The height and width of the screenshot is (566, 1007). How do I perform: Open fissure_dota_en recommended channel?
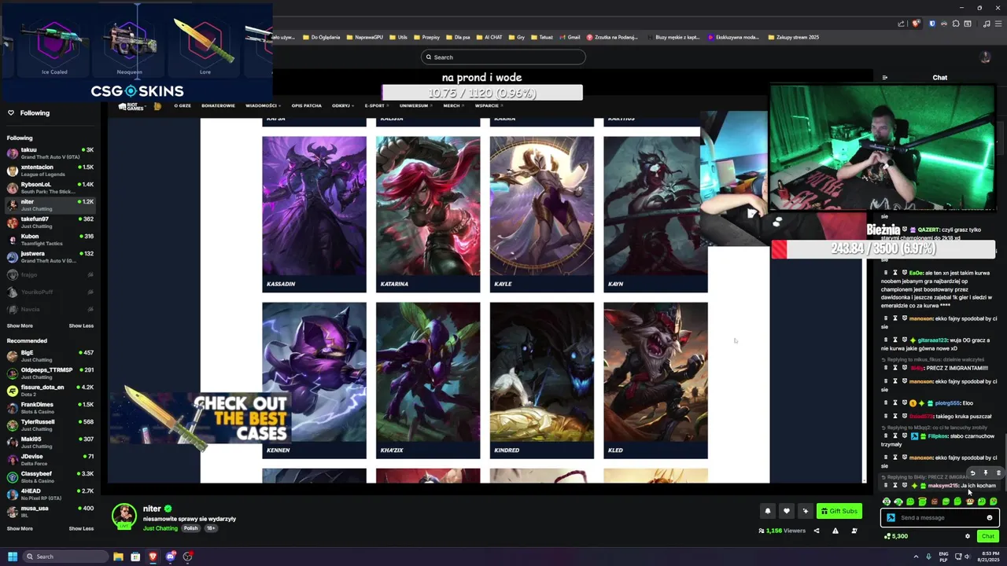click(50, 391)
